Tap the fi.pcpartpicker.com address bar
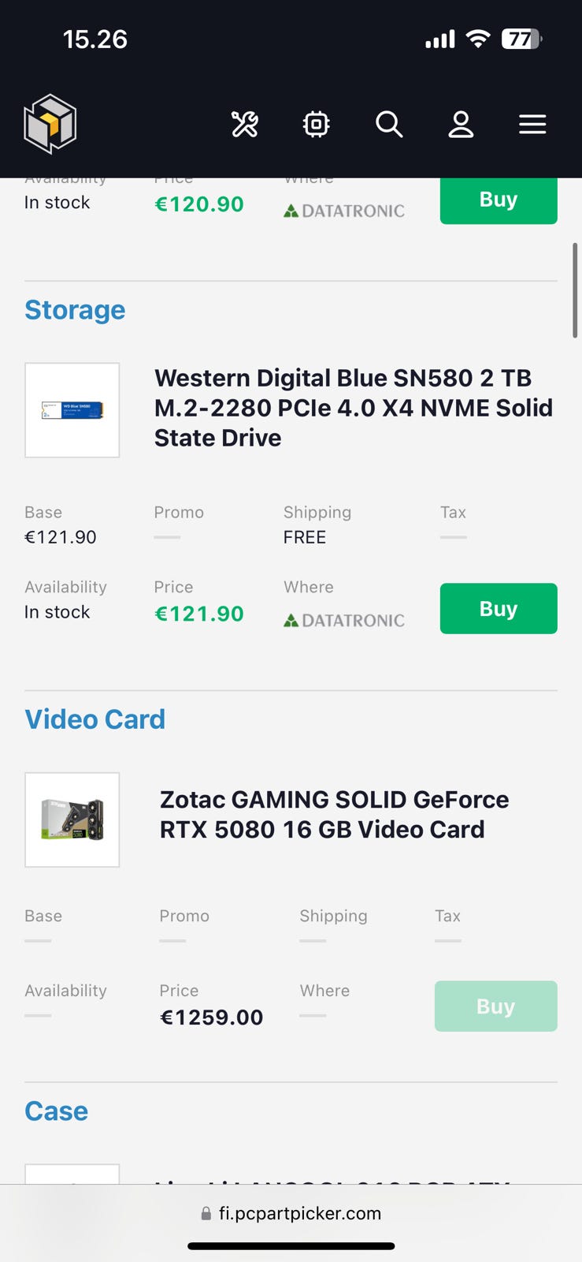This screenshot has height=1262, width=582. click(291, 1213)
